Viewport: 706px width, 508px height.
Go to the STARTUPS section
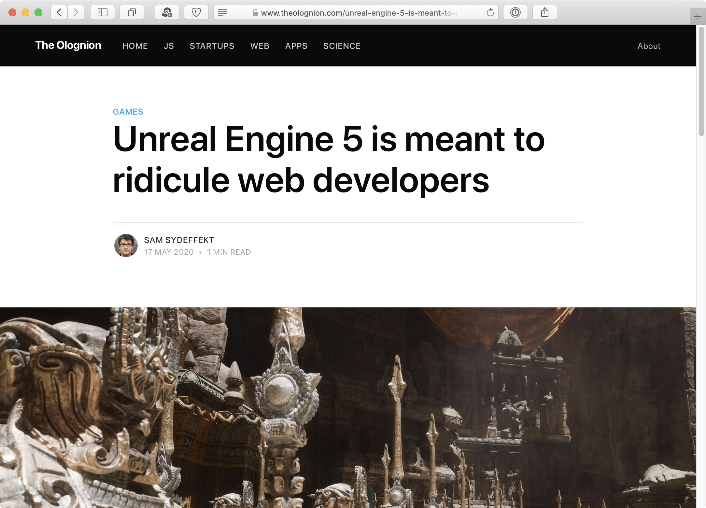212,46
